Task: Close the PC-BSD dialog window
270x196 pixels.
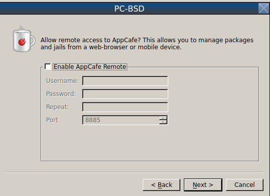Action: click(263, 8)
